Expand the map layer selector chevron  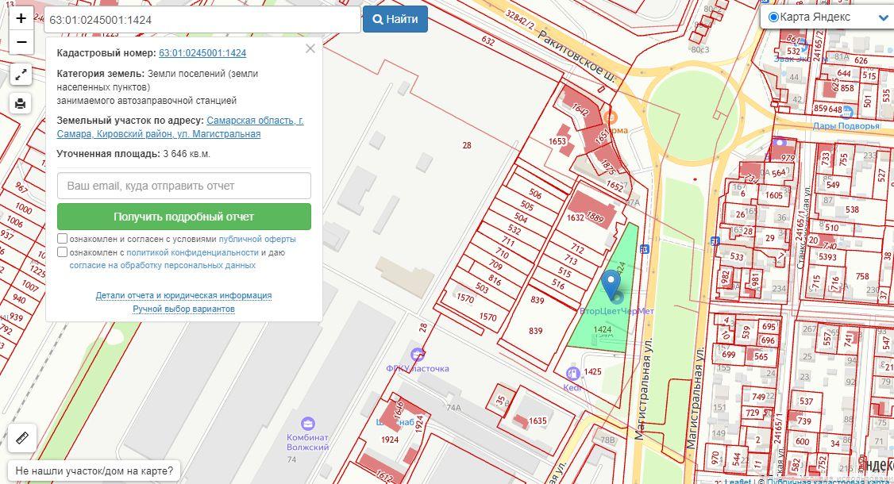click(x=883, y=17)
